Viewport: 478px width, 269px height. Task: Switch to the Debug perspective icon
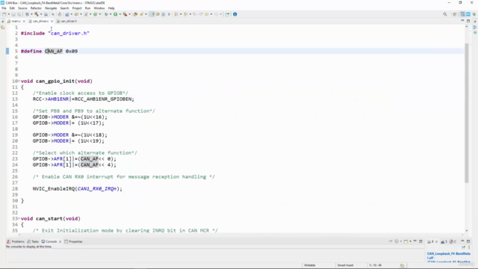pos(474,14)
